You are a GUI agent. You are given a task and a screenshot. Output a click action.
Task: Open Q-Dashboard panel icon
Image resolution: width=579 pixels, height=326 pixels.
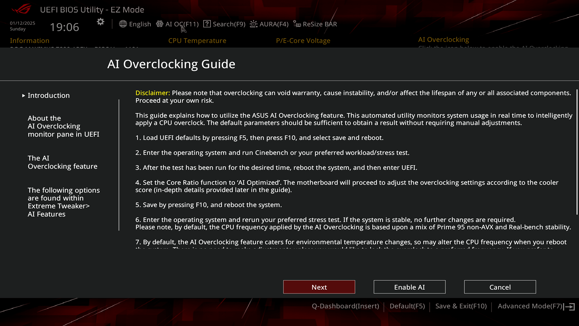(345, 306)
